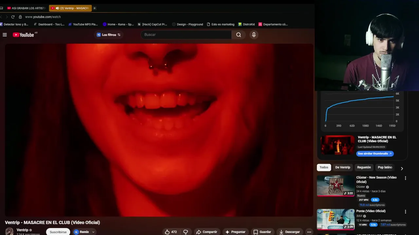The width and height of the screenshot is (419, 235).
Task: Click the Remix button
Action: tap(82, 232)
